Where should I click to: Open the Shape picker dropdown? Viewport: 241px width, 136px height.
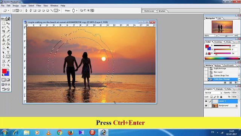click(76, 11)
